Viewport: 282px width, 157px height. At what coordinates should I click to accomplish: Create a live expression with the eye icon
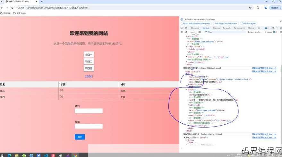point(200,32)
